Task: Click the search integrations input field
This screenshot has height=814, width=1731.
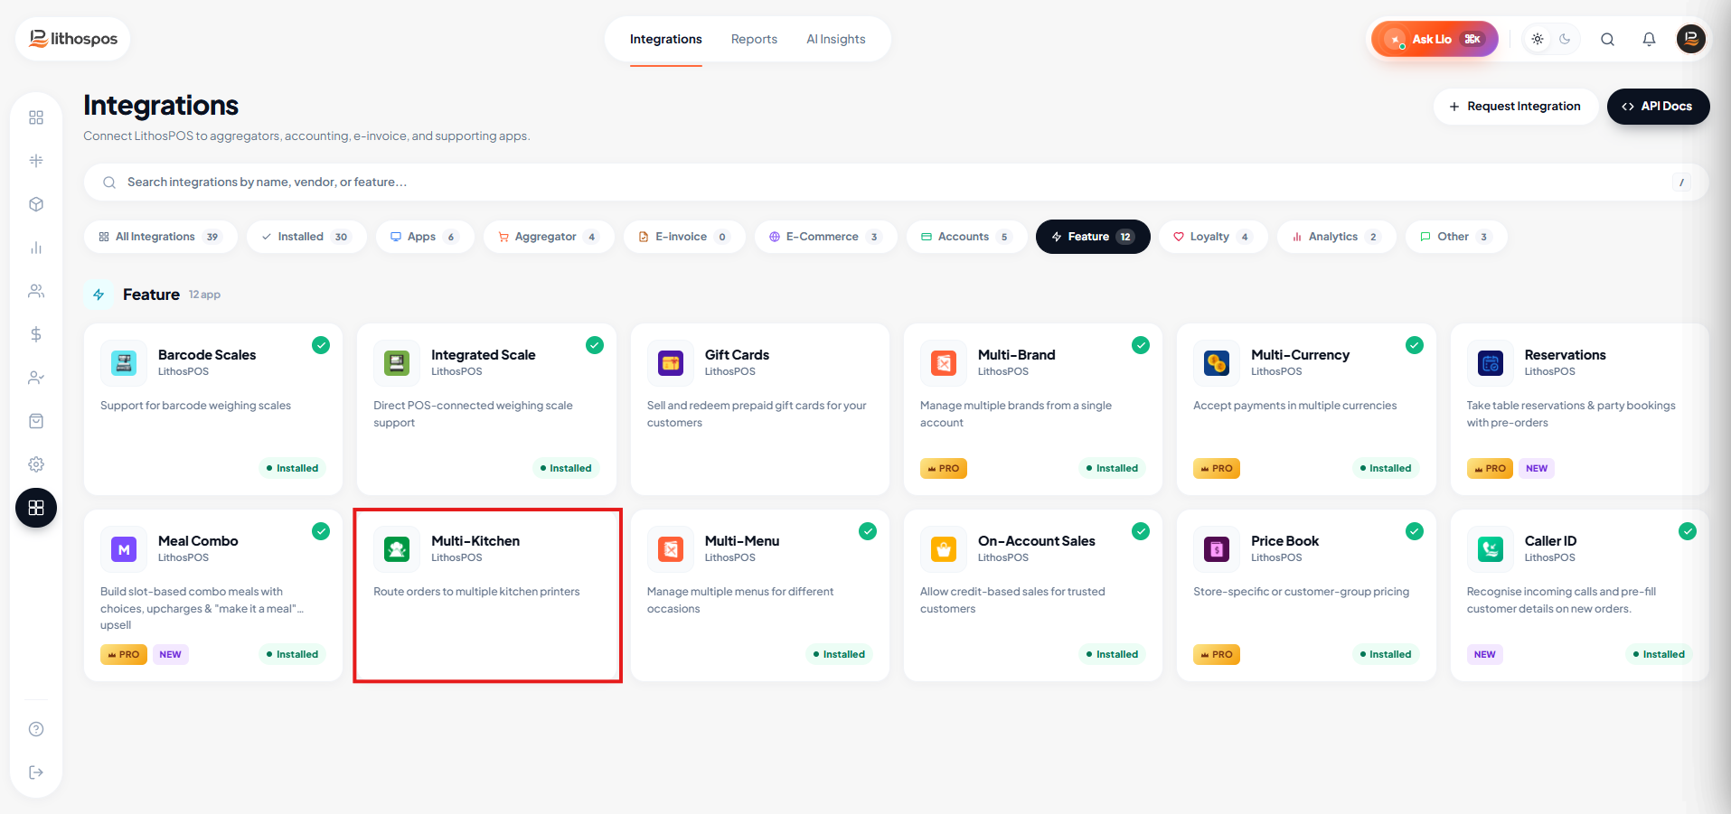Action: click(896, 182)
